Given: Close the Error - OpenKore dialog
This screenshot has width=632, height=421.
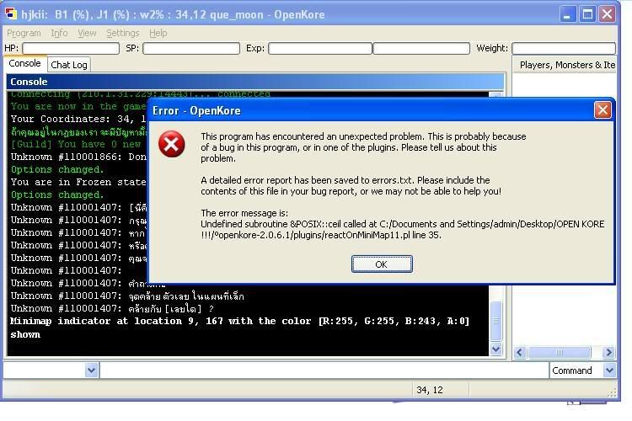Looking at the screenshot, I should 603,110.
